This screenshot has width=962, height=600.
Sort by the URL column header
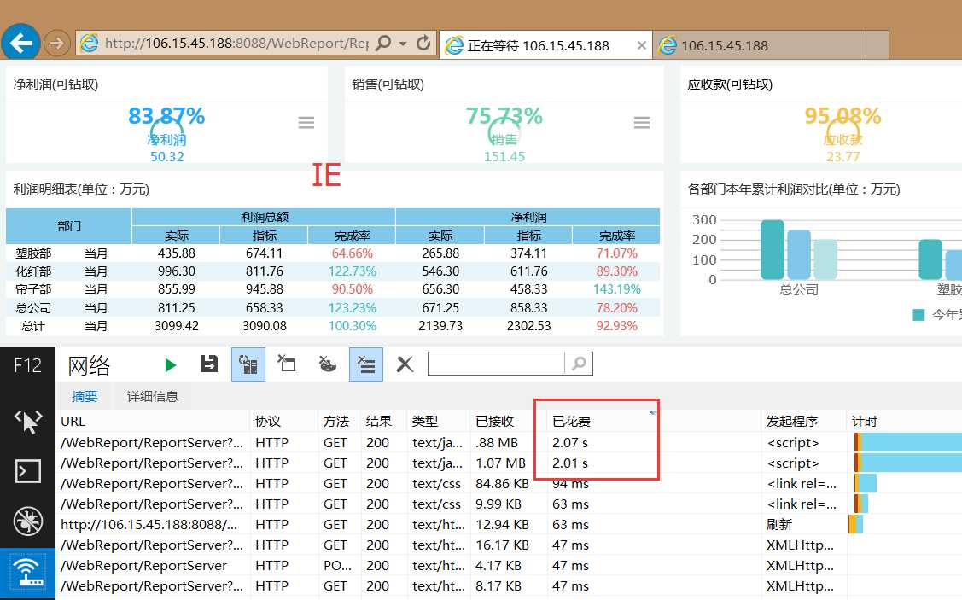[154, 422]
